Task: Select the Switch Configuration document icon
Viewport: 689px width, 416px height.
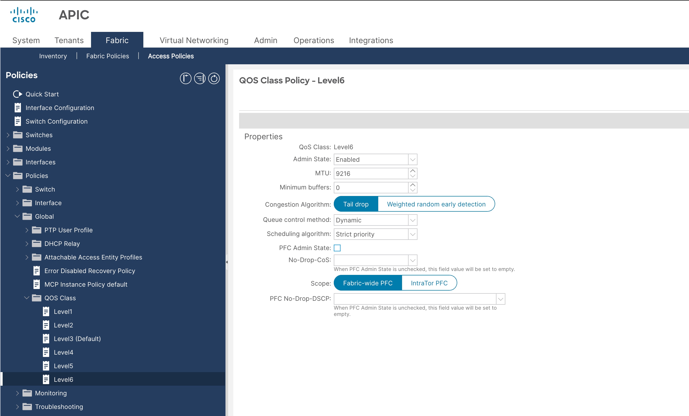Action: point(18,121)
